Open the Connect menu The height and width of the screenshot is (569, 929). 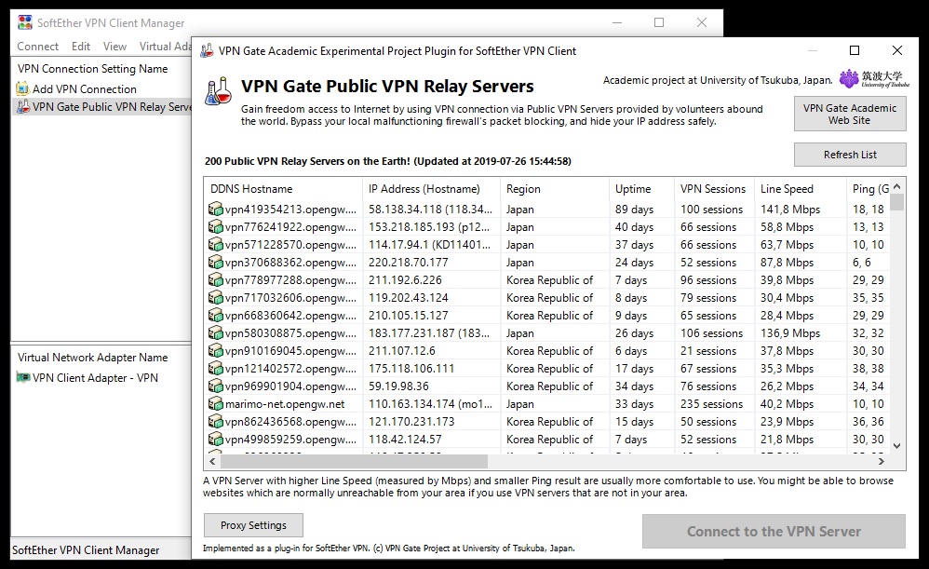[37, 47]
